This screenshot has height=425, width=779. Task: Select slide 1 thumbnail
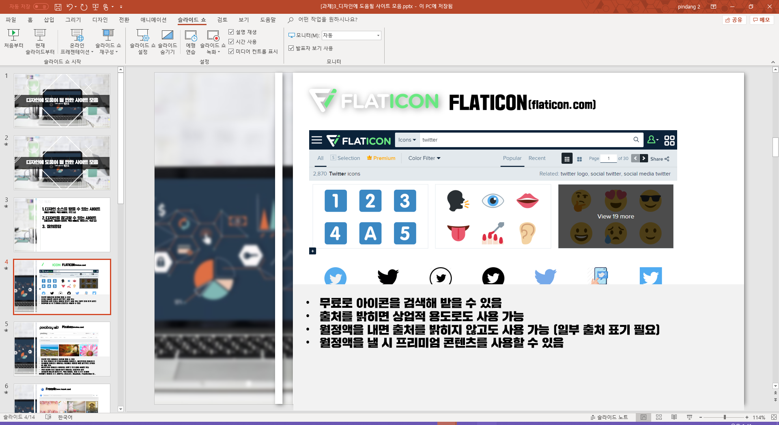point(62,101)
